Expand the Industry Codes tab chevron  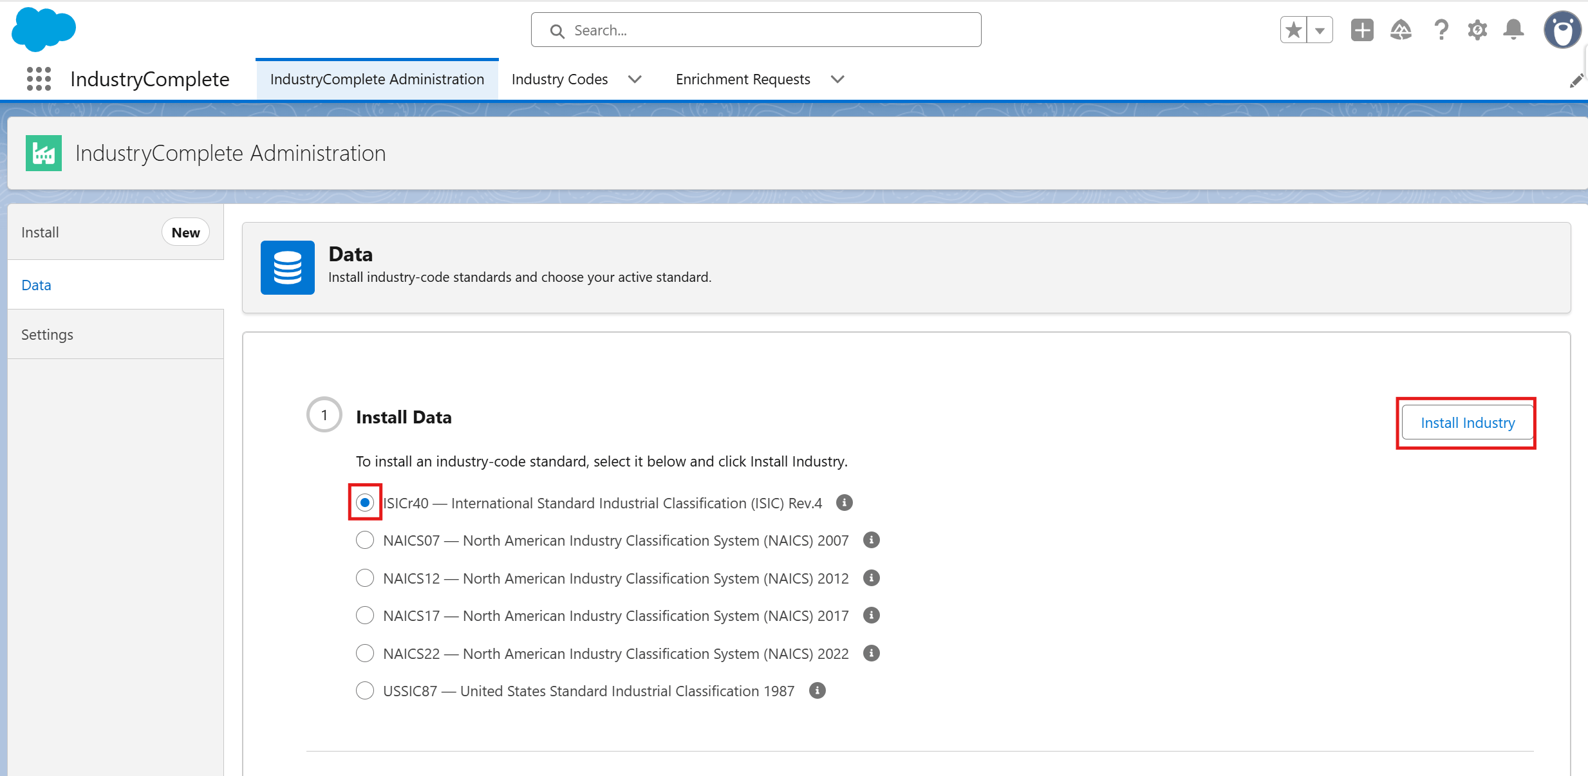635,79
